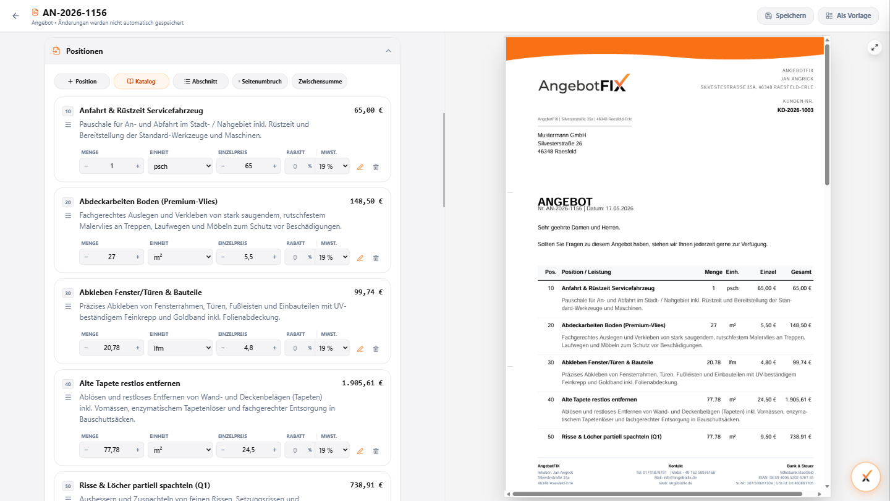Click the preview vertical scrollbar
Screen dimensions: 890x501
(827, 114)
